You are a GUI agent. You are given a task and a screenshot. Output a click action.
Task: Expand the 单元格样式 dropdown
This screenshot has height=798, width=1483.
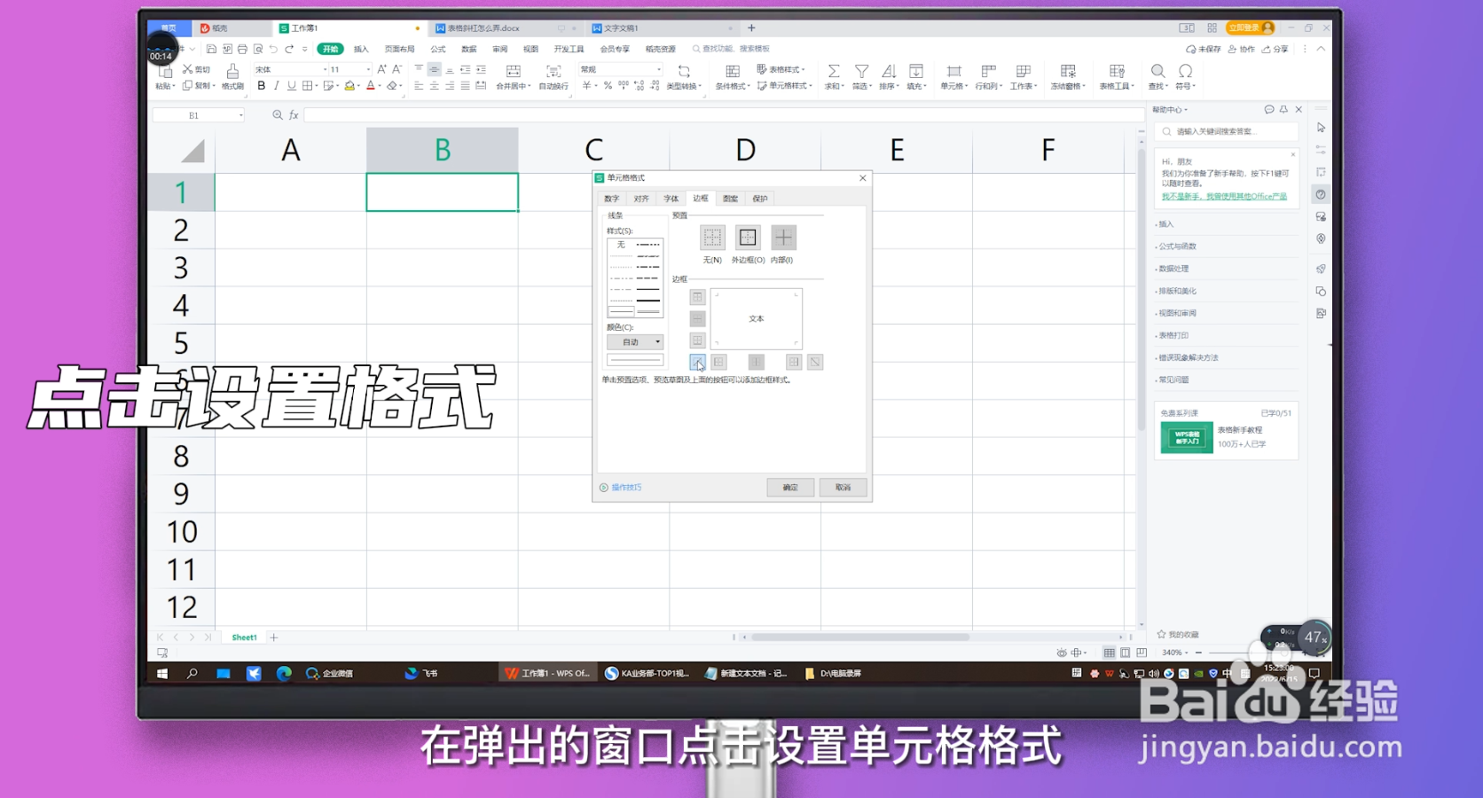pyautogui.click(x=784, y=86)
